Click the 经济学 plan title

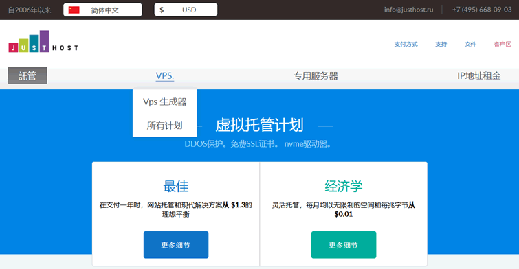click(x=344, y=187)
